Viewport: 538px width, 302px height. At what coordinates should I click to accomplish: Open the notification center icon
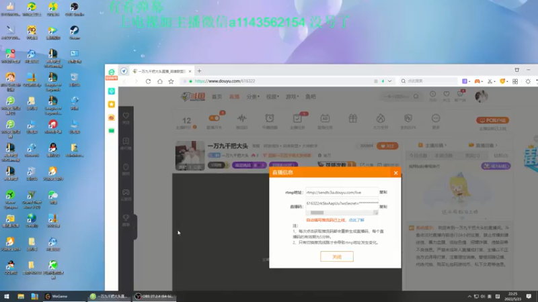[529, 297]
